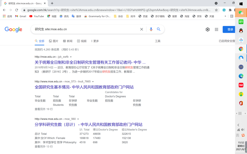The width and height of the screenshot is (247, 154).
Task: Open the QQ penguin icon
Action: (x=241, y=31)
